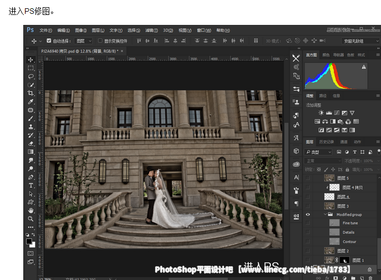Select the Eraser tool
The image size is (381, 280).
point(30,143)
